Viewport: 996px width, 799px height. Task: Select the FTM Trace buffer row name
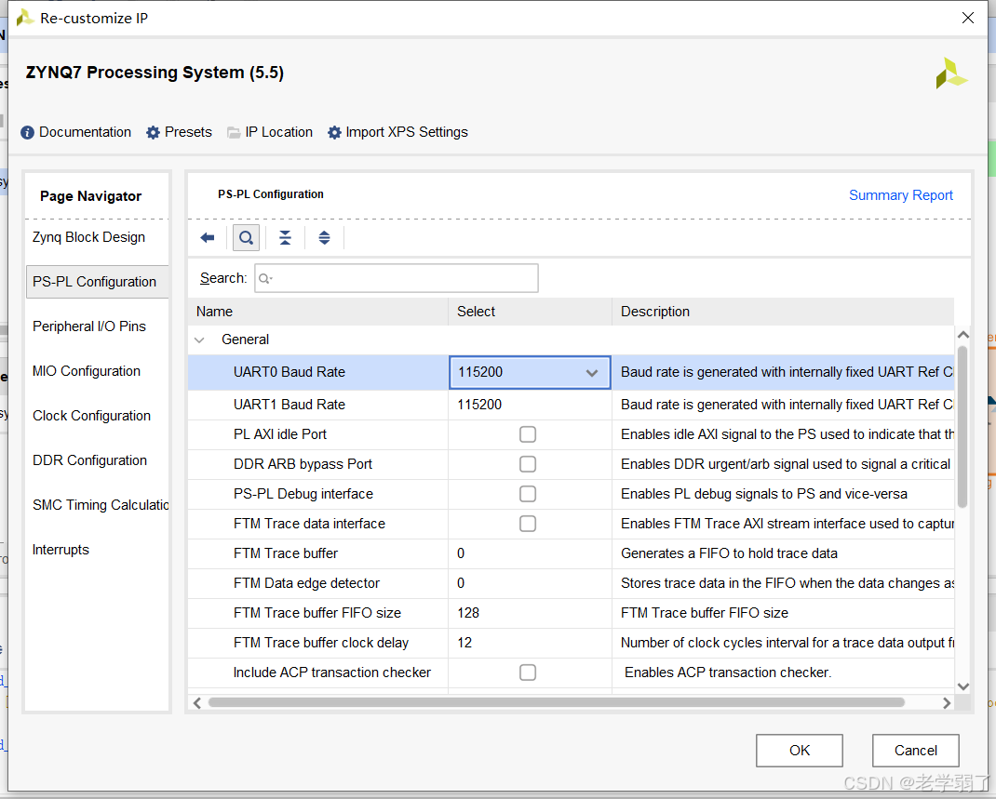(x=285, y=554)
